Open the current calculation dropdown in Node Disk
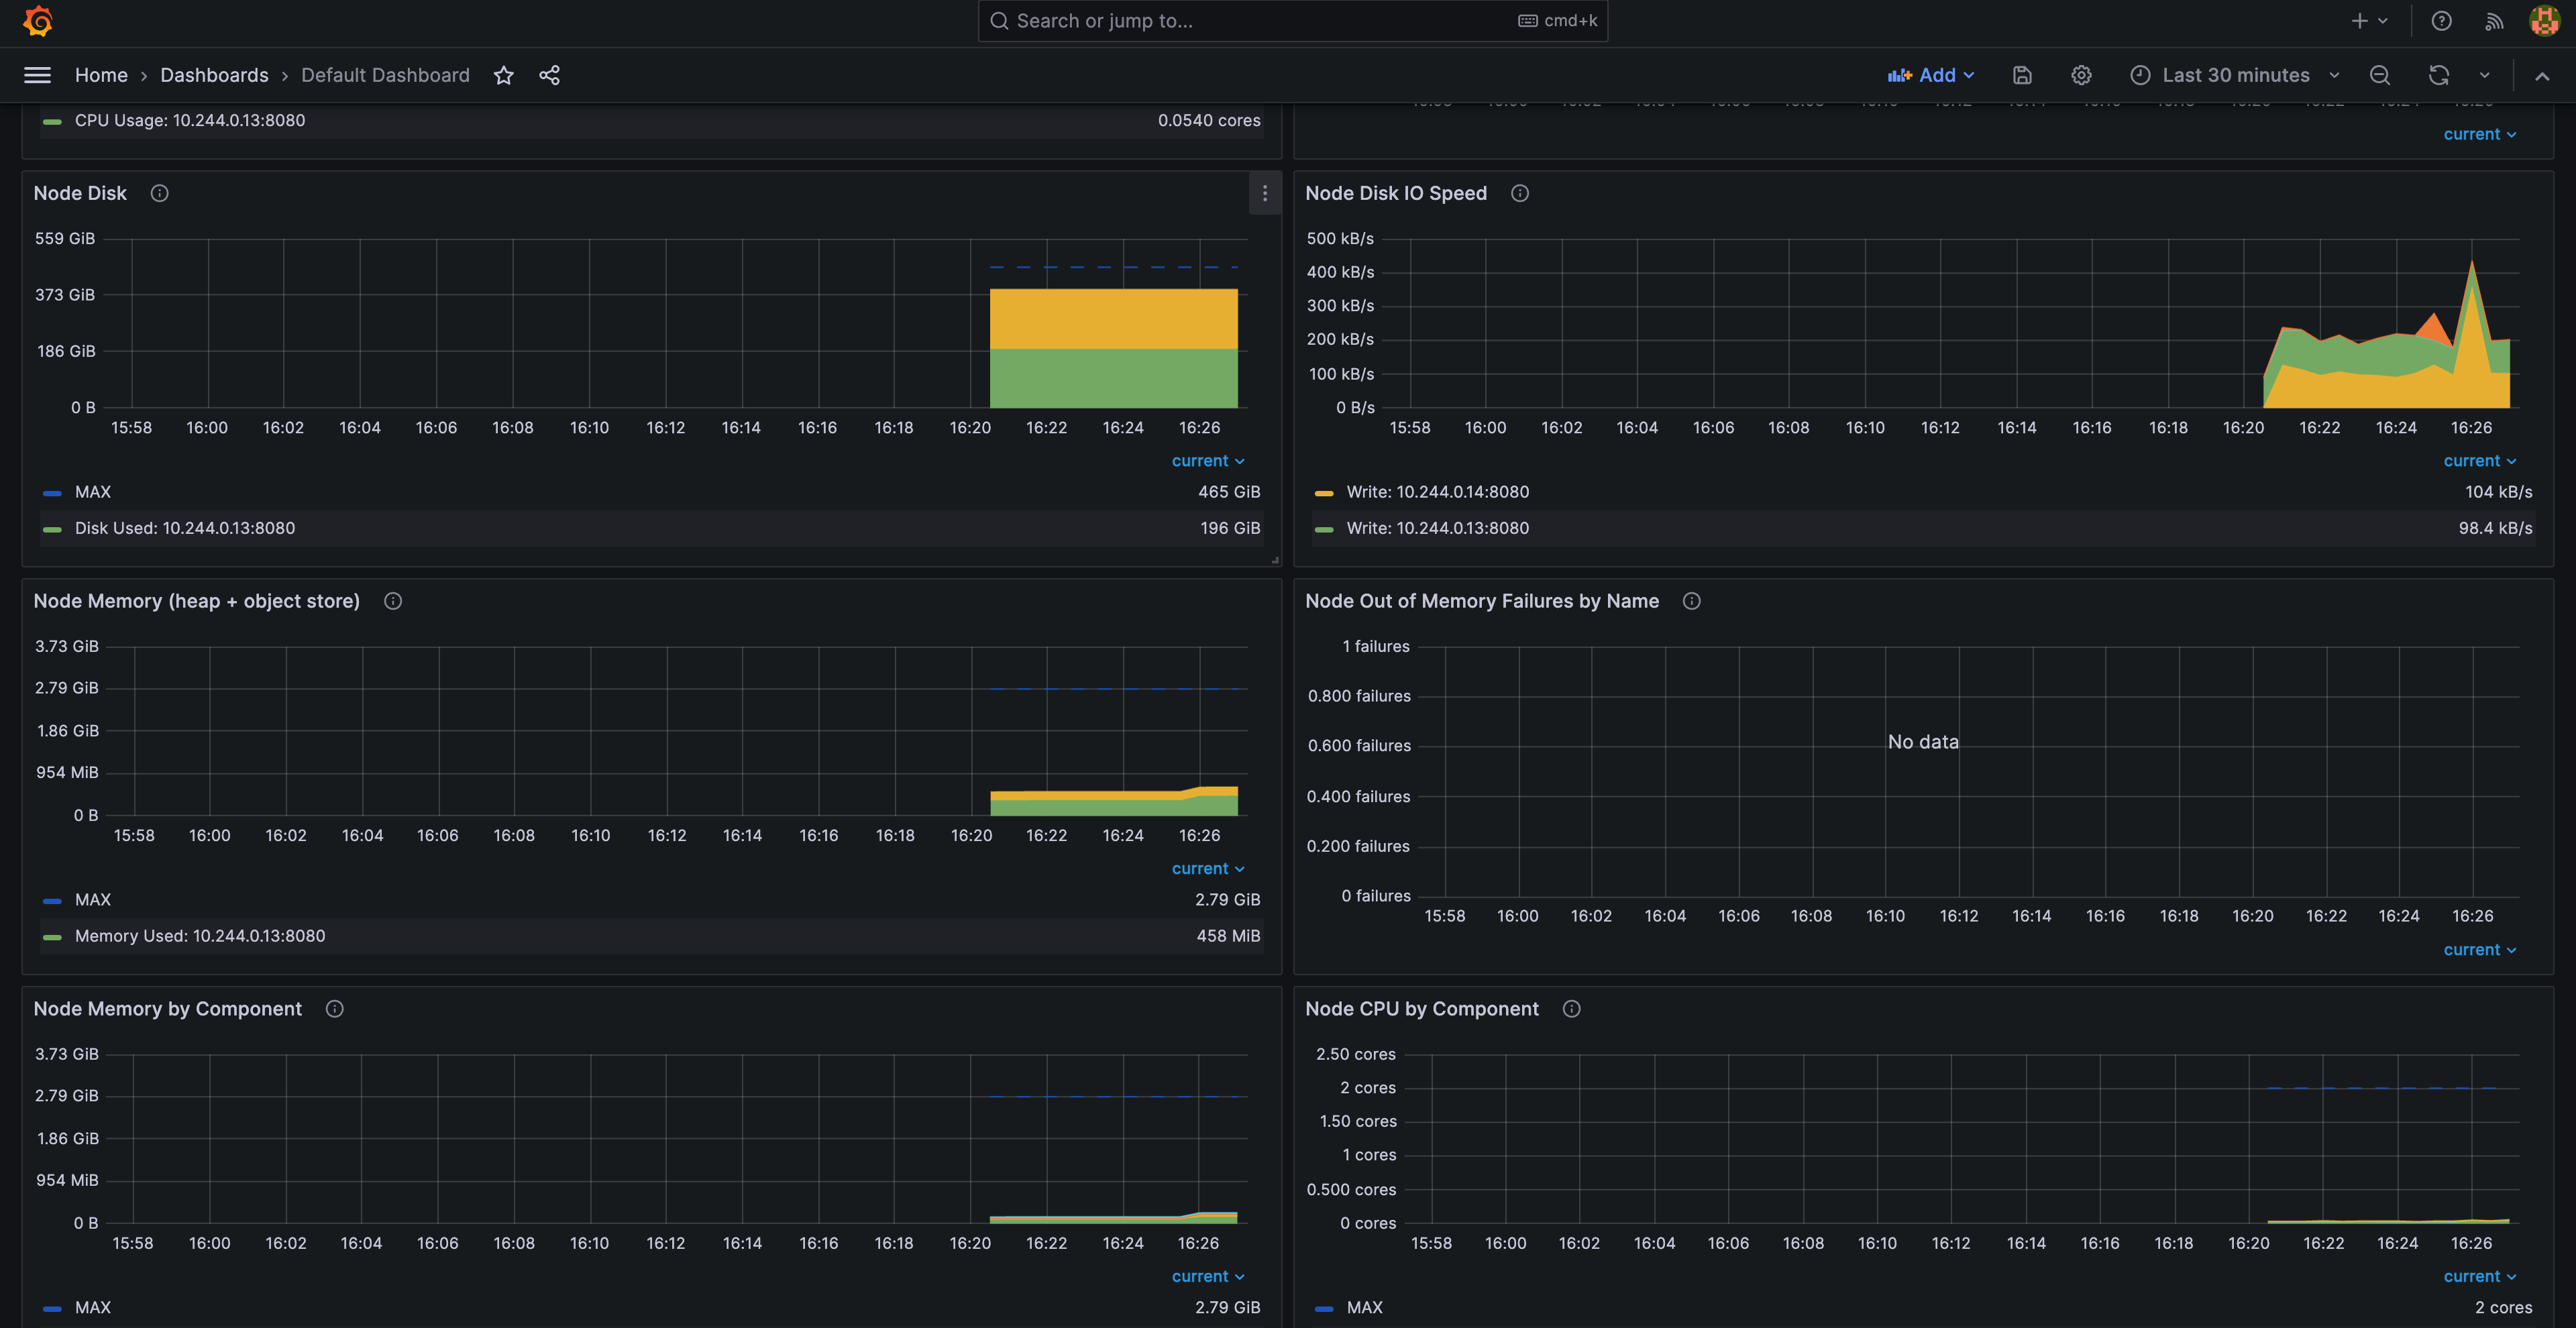2576x1328 pixels. (1207, 460)
